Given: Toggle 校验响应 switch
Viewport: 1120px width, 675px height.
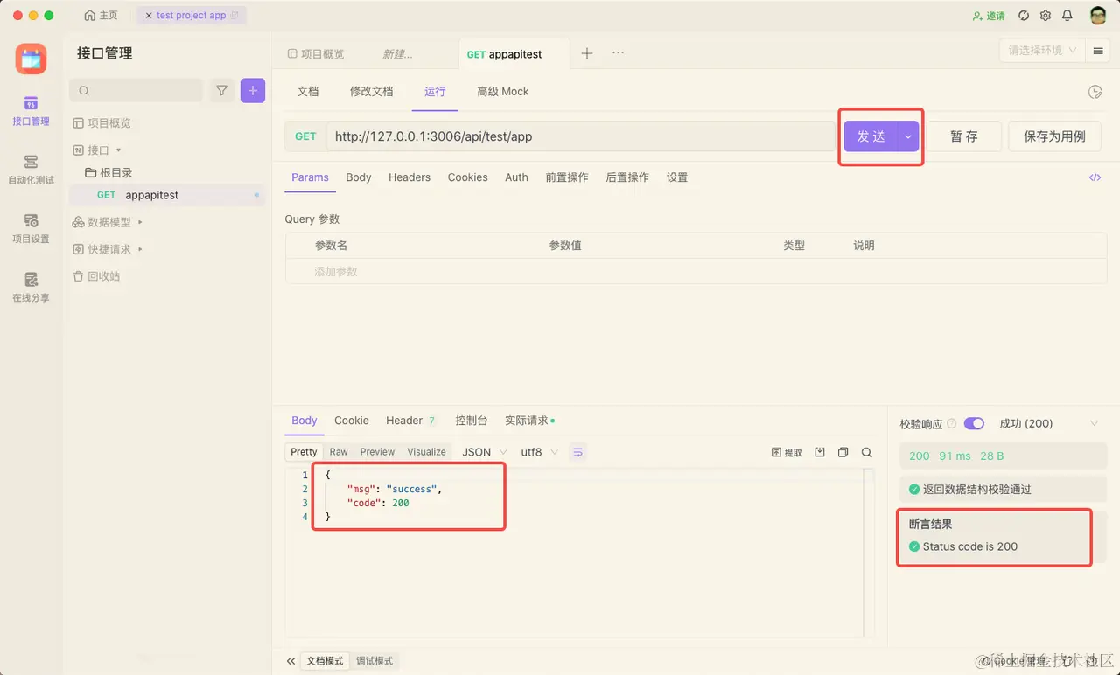Looking at the screenshot, I should [975, 423].
